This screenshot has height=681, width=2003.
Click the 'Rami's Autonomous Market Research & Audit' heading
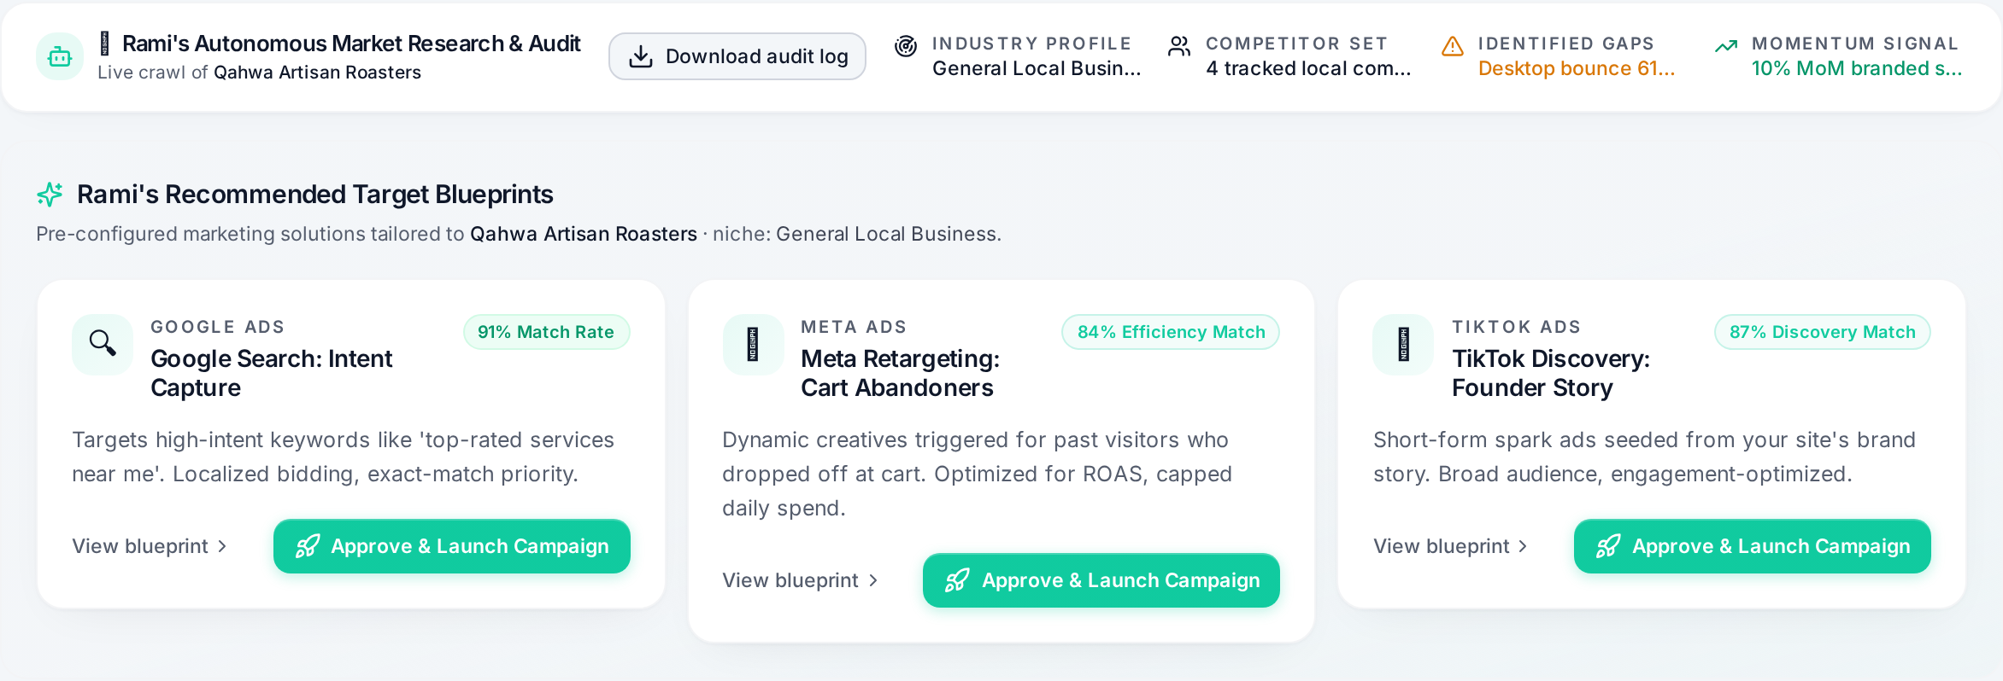tap(351, 44)
